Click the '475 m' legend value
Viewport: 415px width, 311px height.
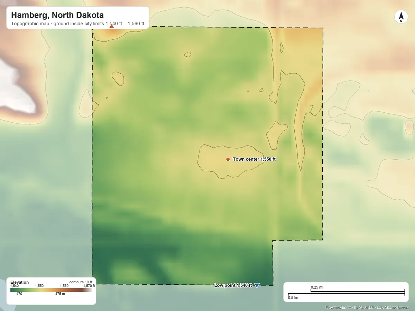(x=60, y=294)
